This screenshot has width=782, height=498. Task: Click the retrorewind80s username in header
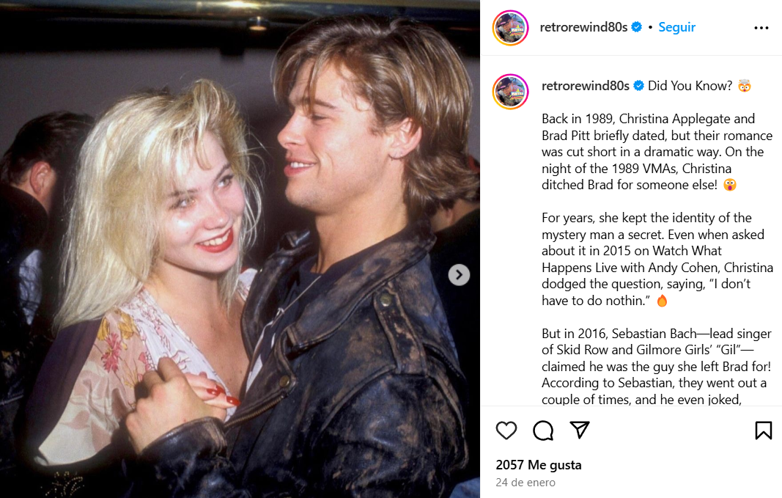coord(583,27)
